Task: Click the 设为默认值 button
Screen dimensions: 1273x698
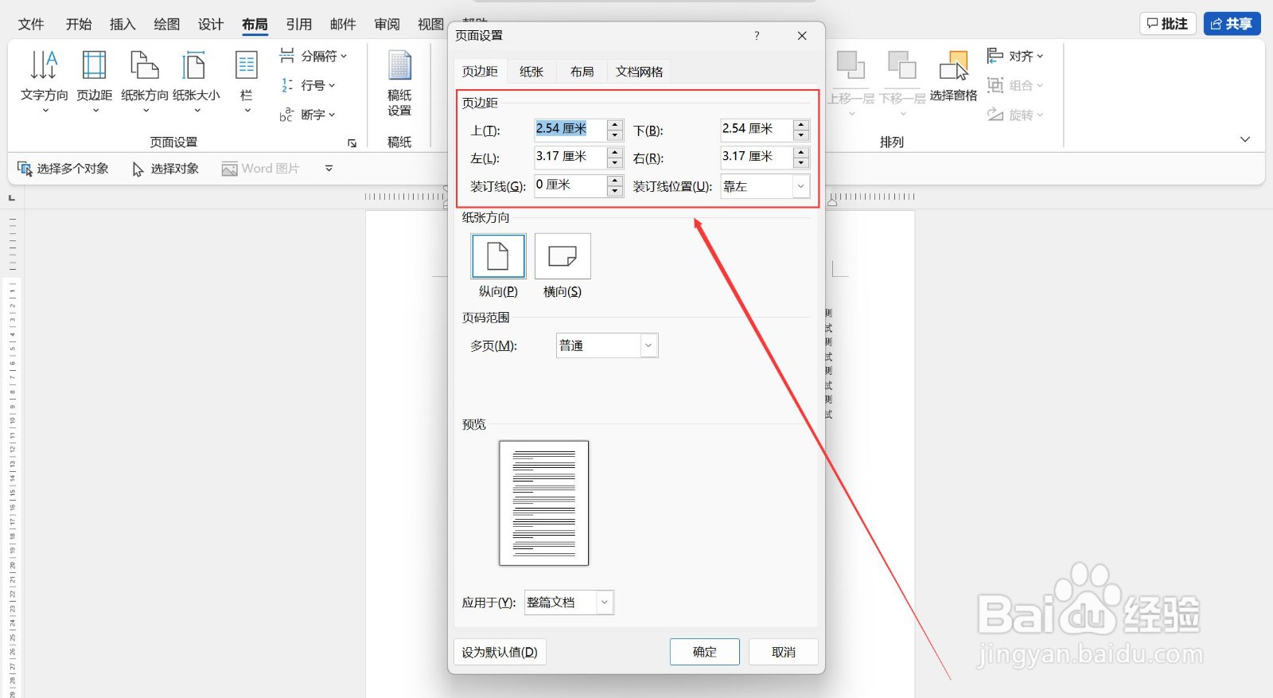Action: [x=500, y=652]
